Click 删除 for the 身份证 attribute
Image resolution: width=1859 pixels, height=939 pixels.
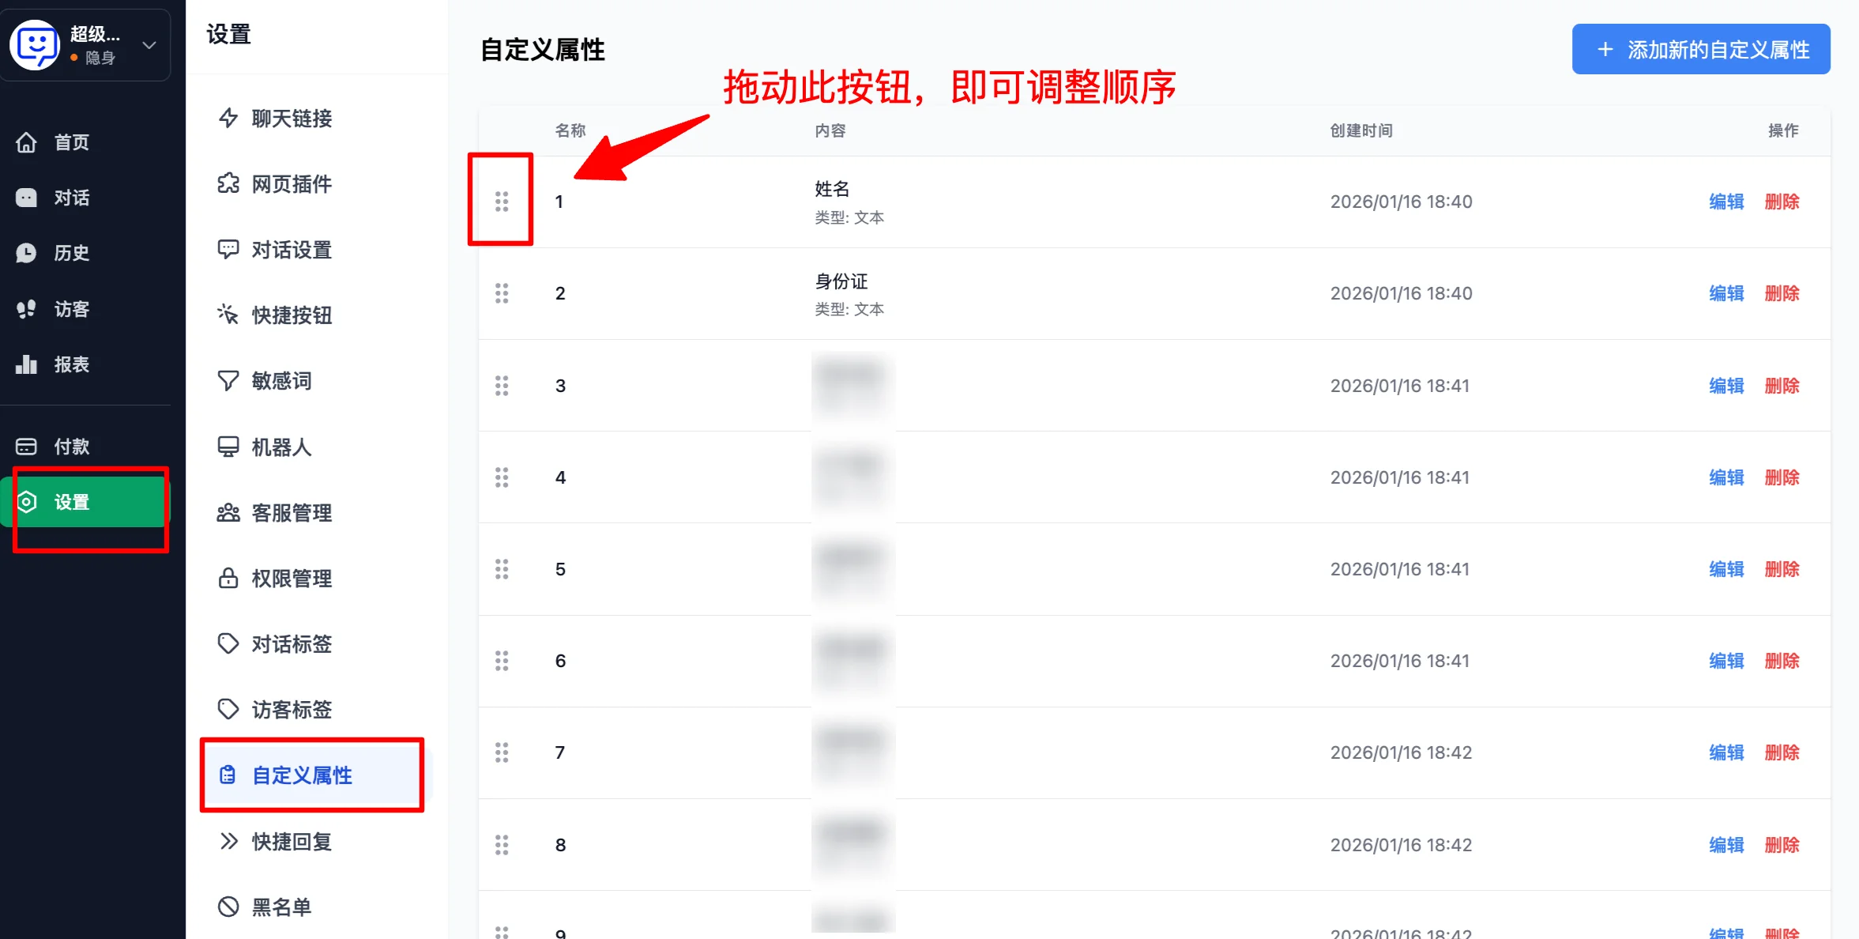[1782, 293]
